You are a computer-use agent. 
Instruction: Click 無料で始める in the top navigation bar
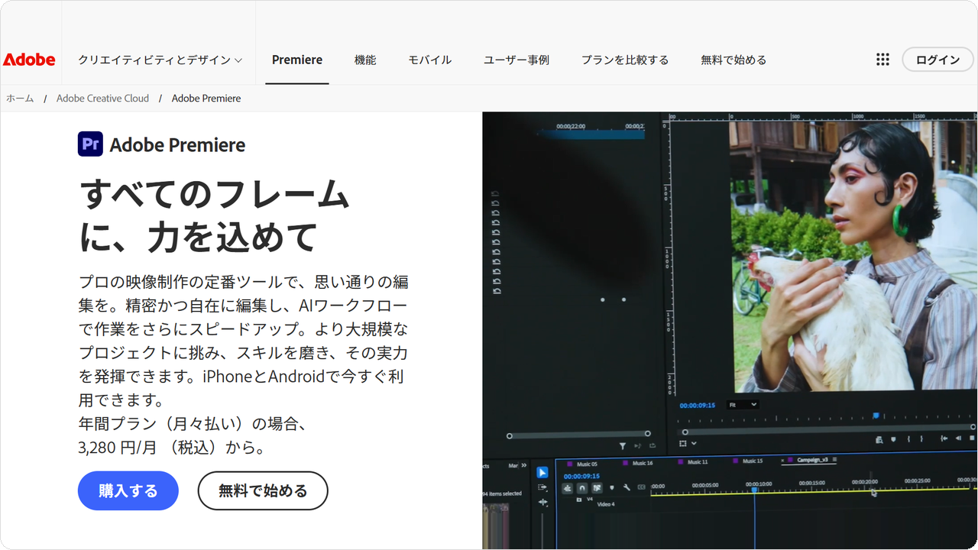[x=733, y=60]
